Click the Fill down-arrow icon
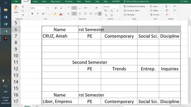This screenshot has height=107, width=191. click(167, 10)
